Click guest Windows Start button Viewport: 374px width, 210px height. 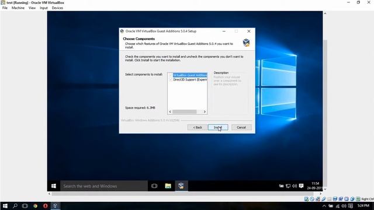(54, 186)
